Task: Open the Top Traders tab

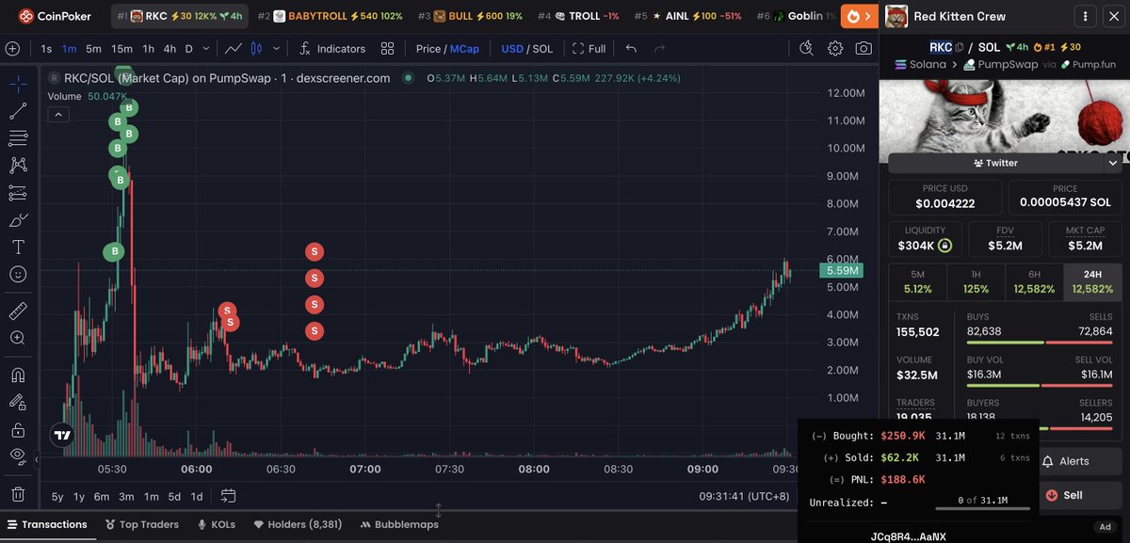Action: 141,524
